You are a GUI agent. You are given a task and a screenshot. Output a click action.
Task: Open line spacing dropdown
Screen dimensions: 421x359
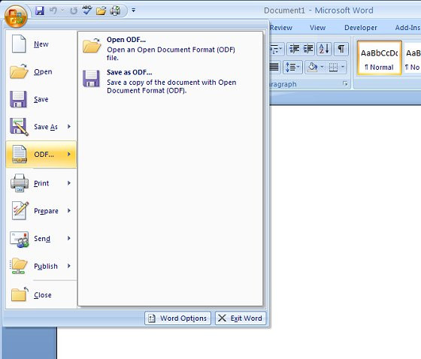click(x=292, y=67)
